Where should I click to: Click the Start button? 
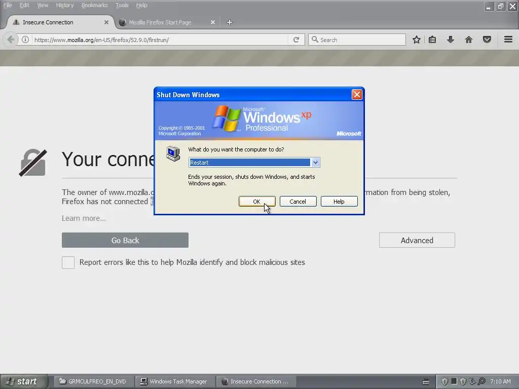(23, 381)
